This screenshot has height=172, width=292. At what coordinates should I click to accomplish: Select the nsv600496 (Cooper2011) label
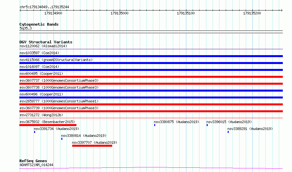(41, 94)
